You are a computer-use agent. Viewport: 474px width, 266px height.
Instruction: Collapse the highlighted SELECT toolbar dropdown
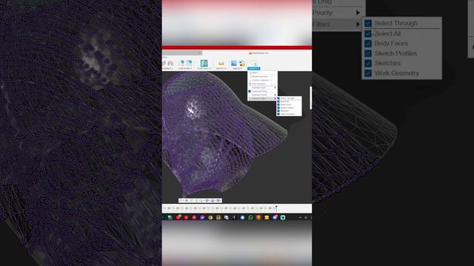254,69
